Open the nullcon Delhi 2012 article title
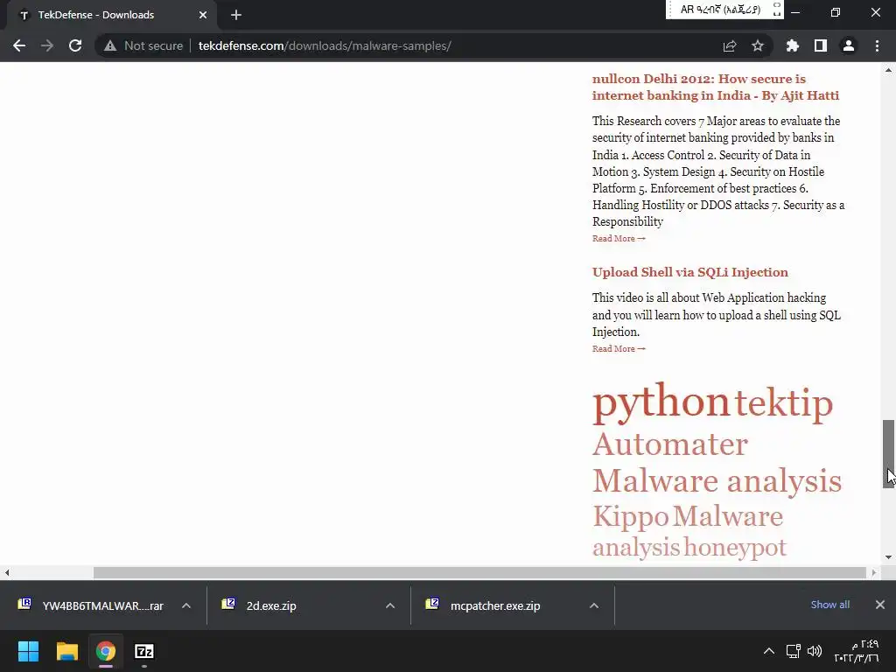 (716, 87)
